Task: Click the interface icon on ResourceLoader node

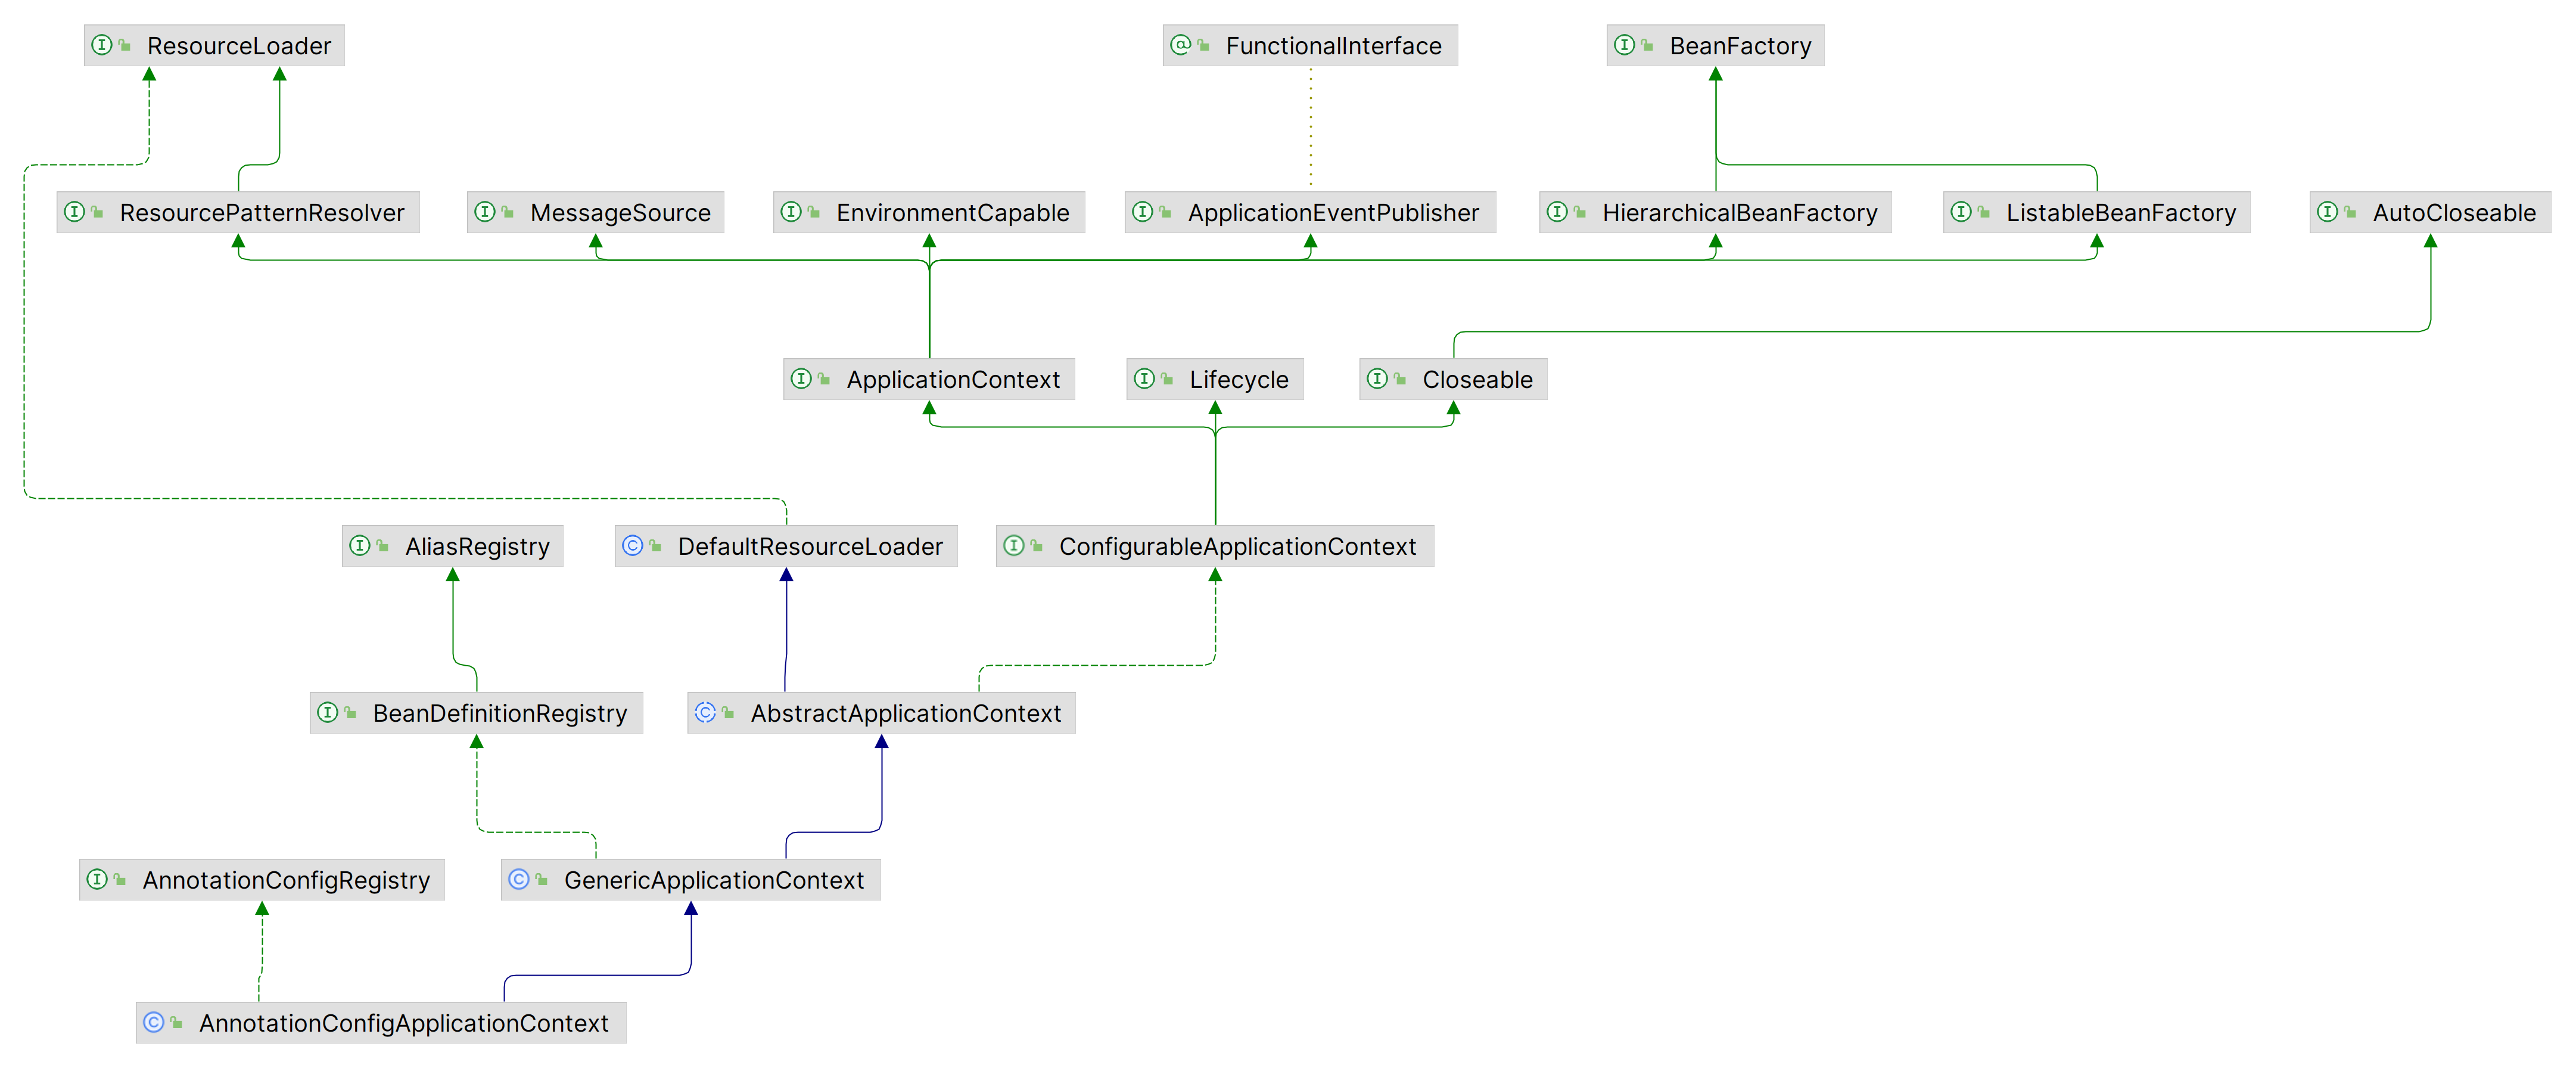Action: (101, 45)
